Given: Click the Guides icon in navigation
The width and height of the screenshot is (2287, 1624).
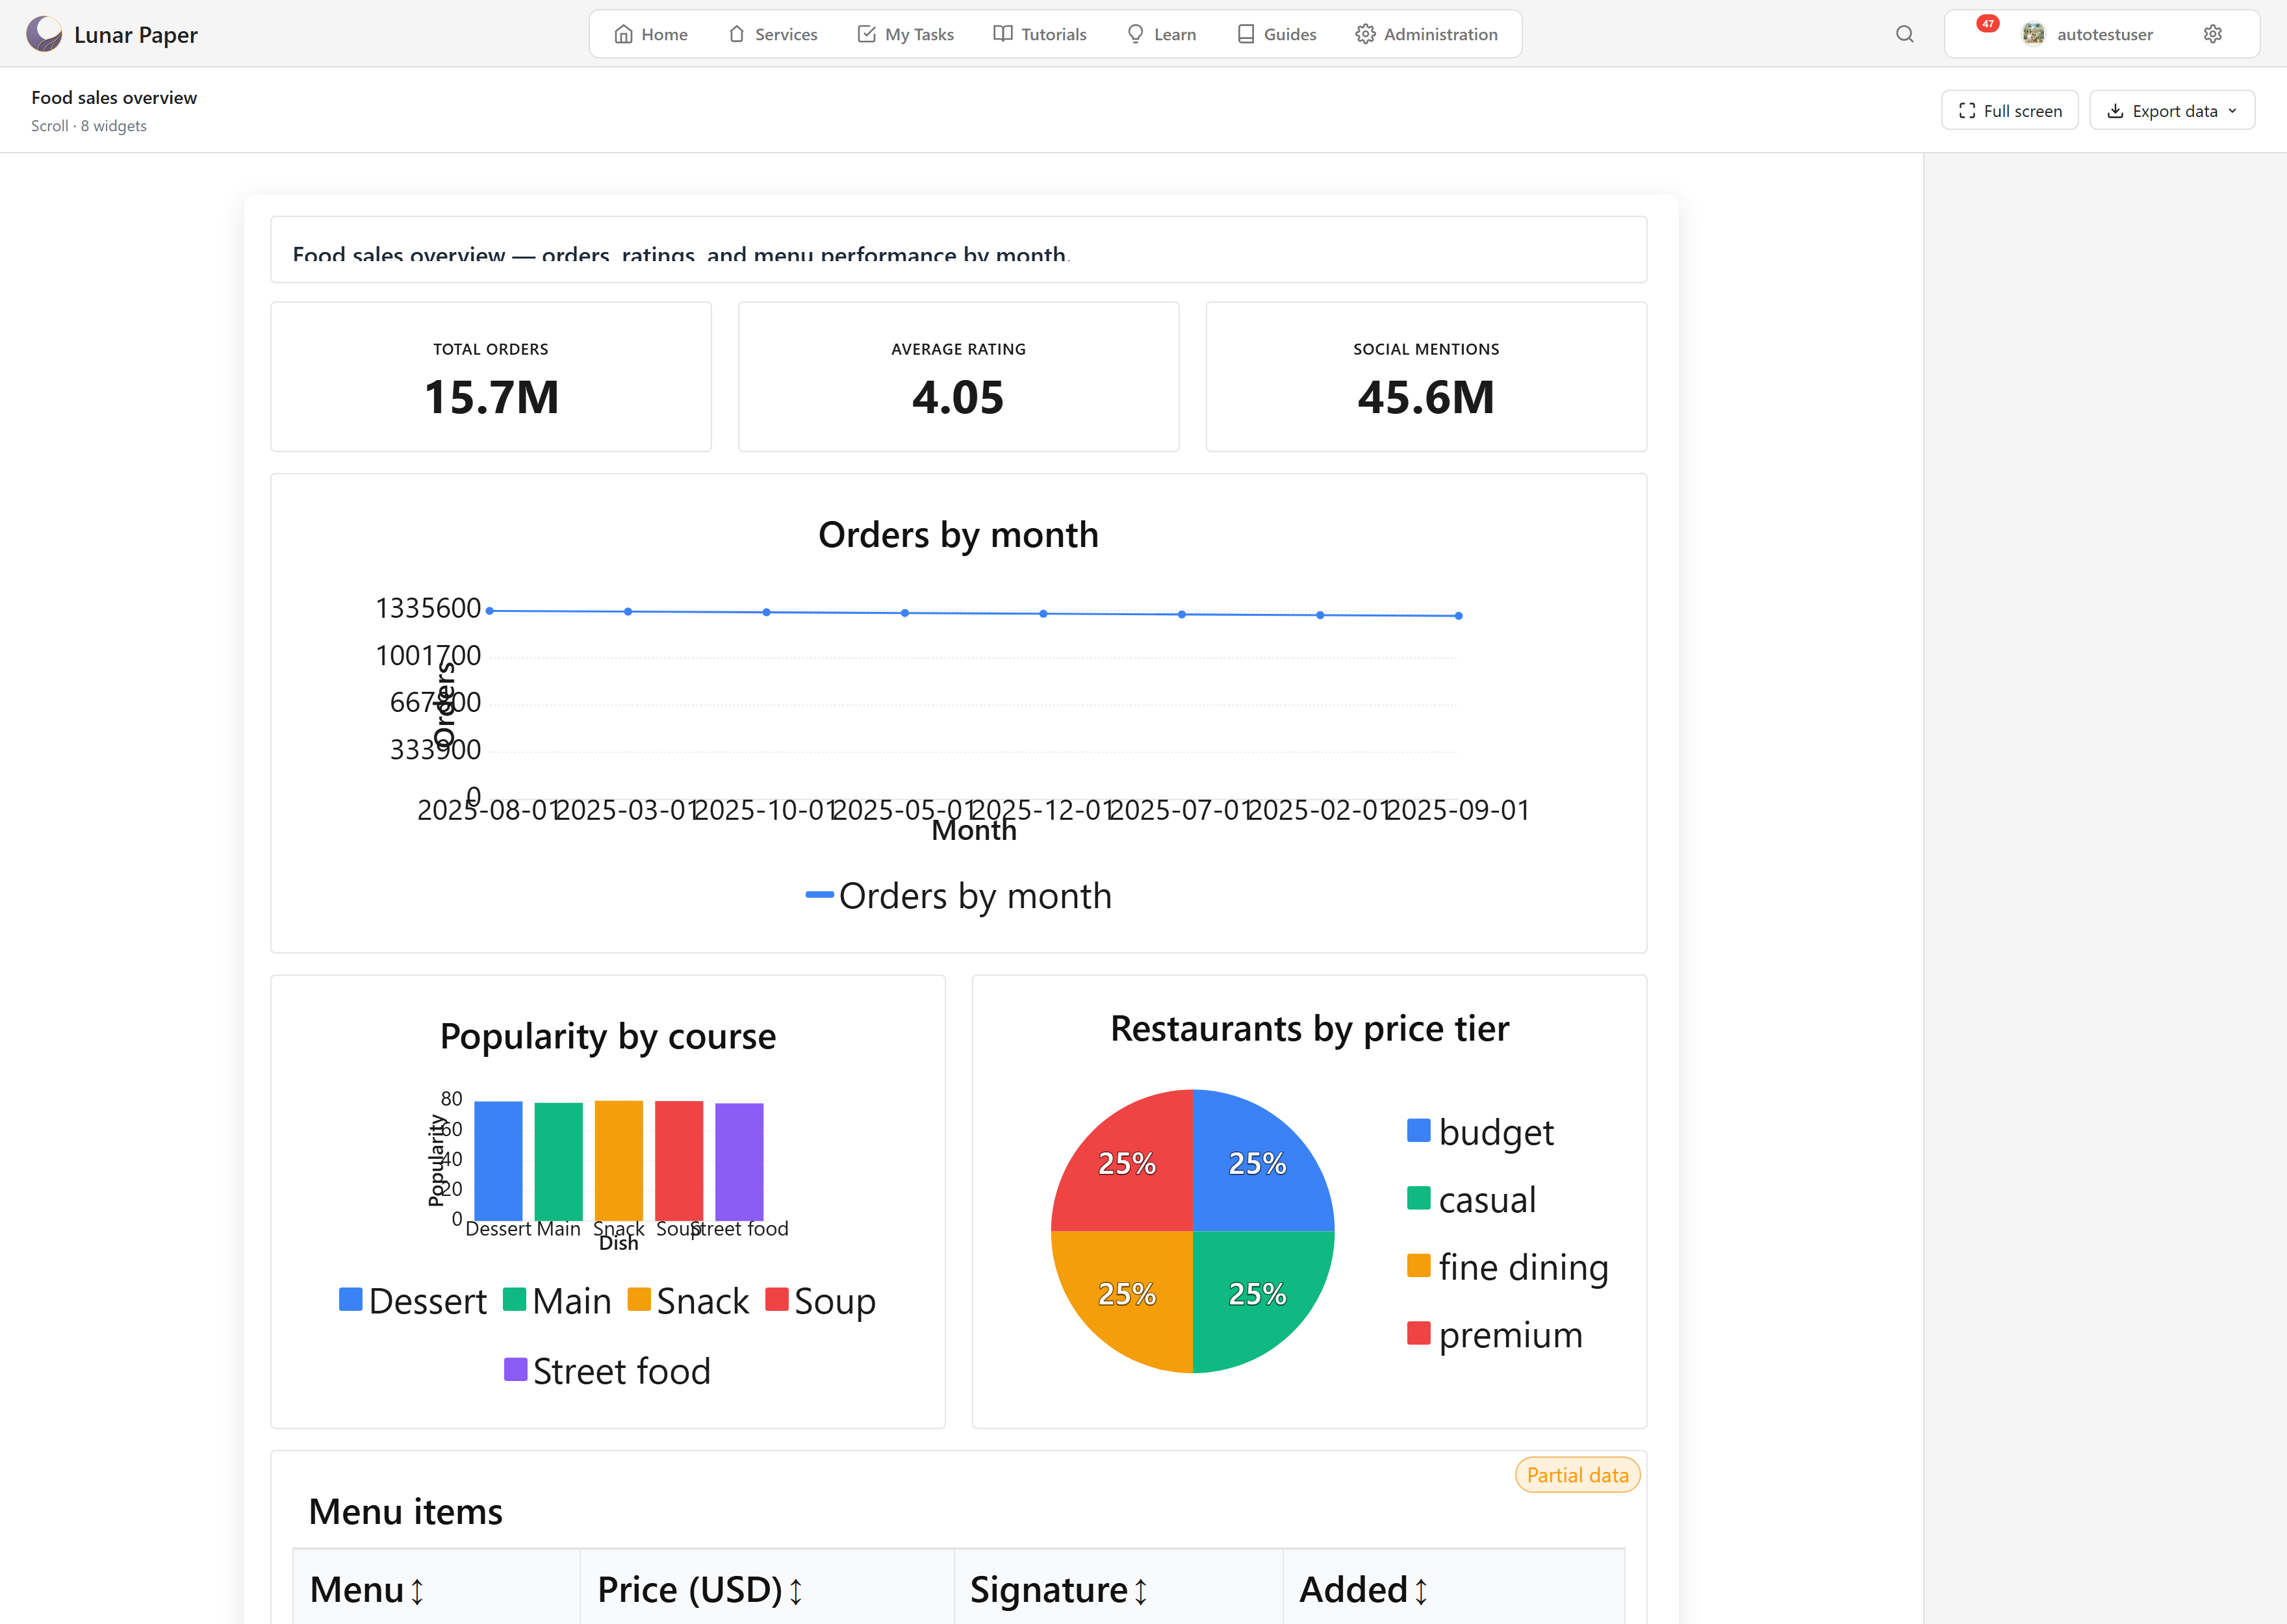Looking at the screenshot, I should (x=1246, y=34).
